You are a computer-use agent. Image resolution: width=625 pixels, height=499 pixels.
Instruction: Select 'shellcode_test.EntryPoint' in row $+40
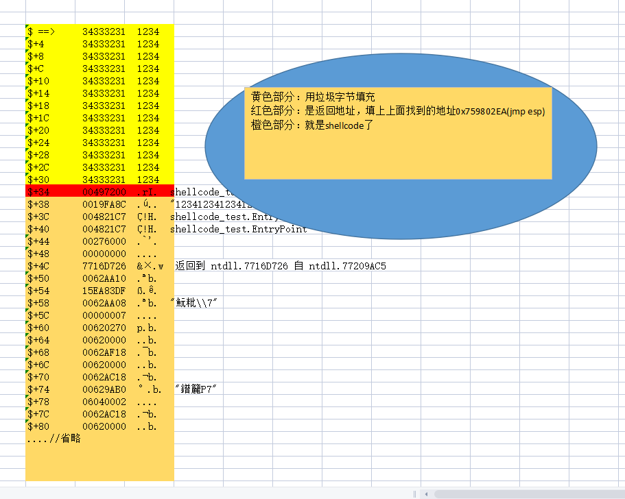tap(238, 229)
